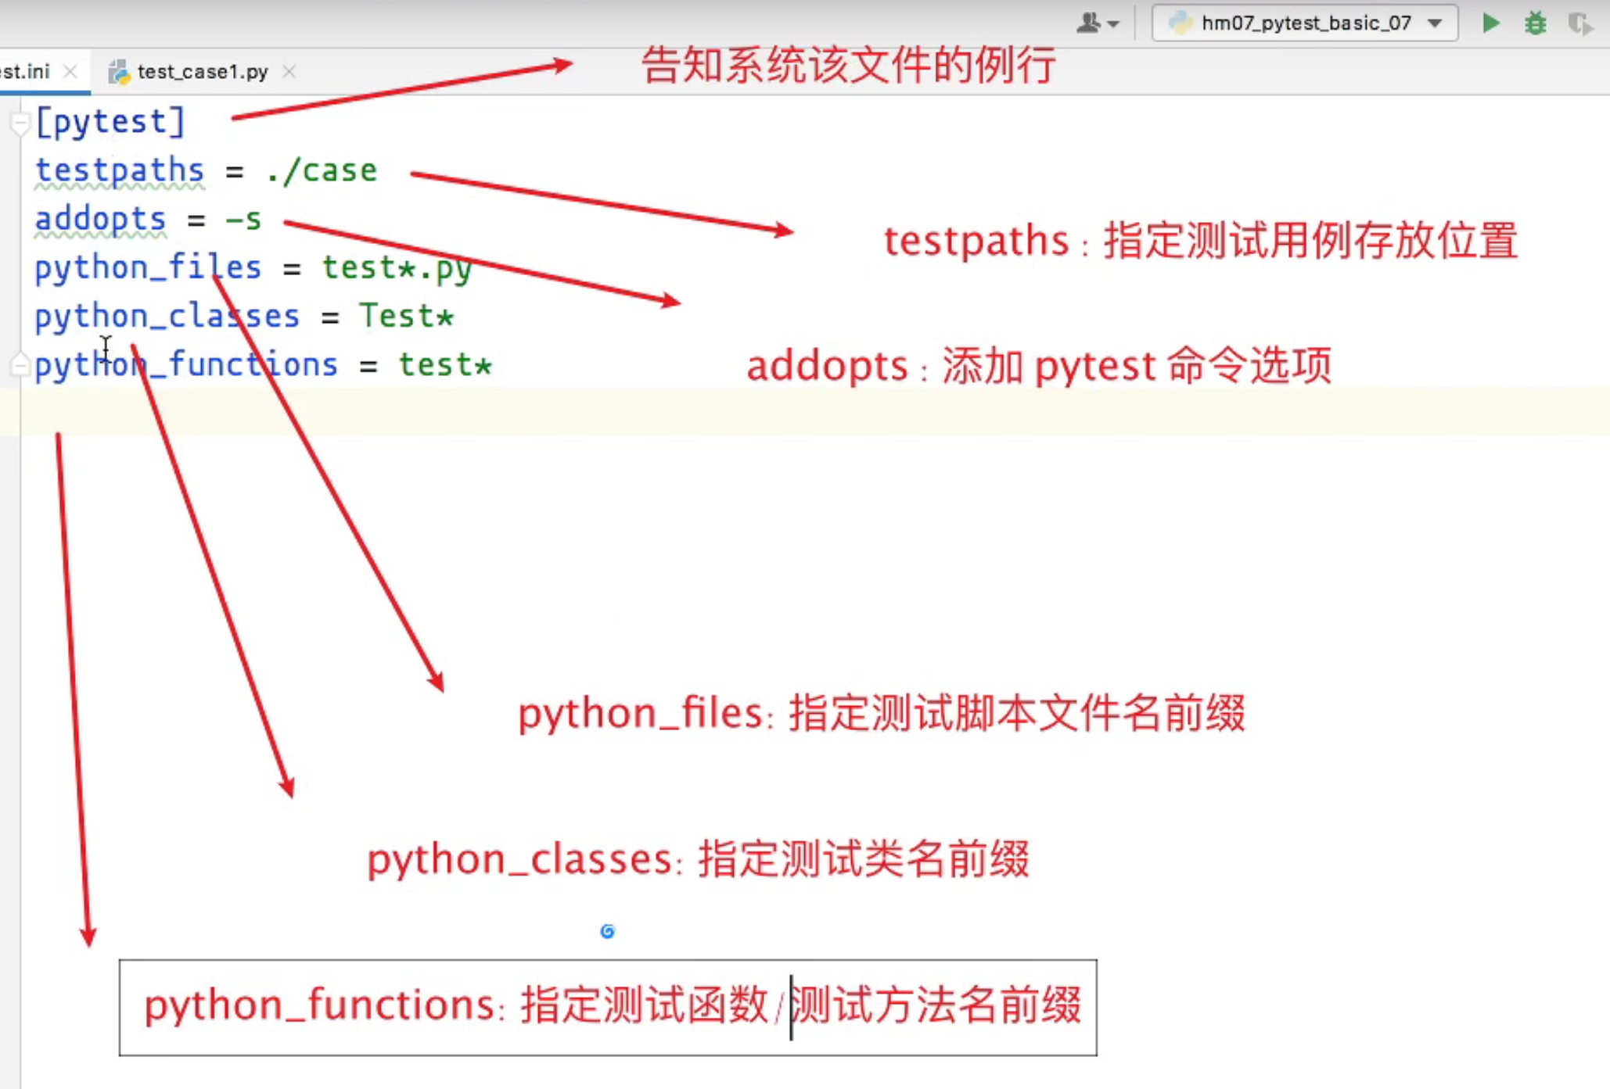Screen dimensions: 1610x1089
Task: Click fold end marker at python_functions line
Action: [20, 365]
